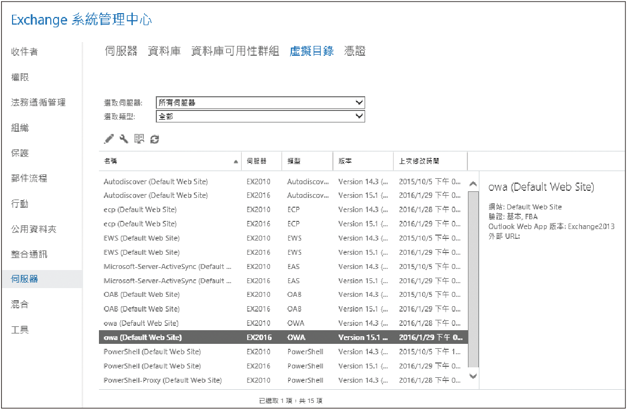Select Microsoft-Server-ActiveSync row for EX2016
The height and width of the screenshot is (410, 627).
tap(283, 281)
